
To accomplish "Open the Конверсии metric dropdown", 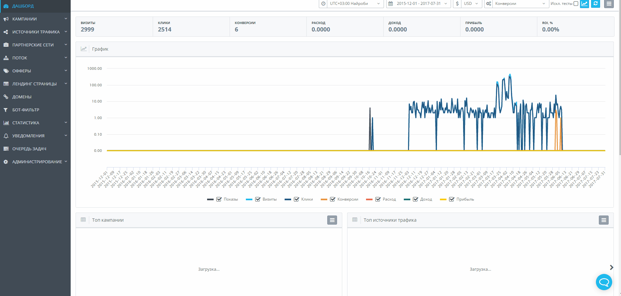I will tap(520, 4).
